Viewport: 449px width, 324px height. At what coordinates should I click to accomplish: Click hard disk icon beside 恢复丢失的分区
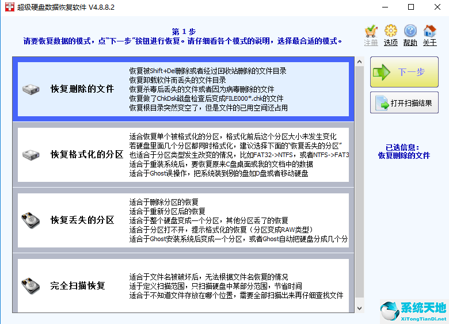[x=31, y=220]
